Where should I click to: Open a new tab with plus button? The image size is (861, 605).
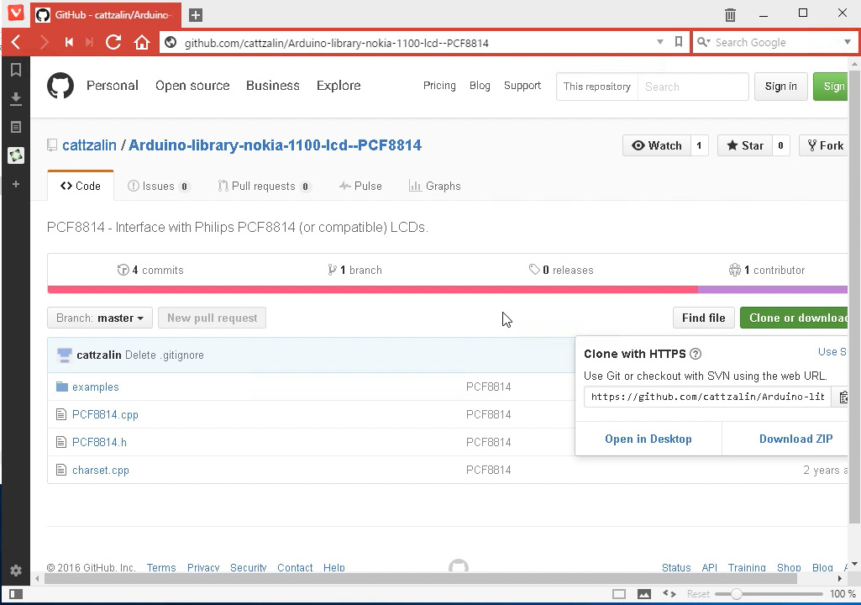click(x=196, y=15)
